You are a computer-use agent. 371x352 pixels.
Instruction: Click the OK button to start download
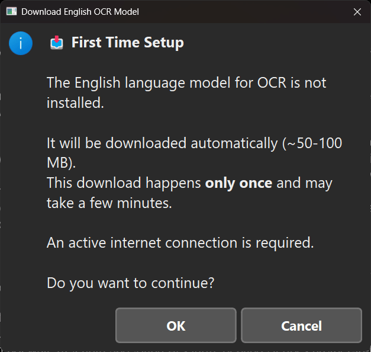176,325
